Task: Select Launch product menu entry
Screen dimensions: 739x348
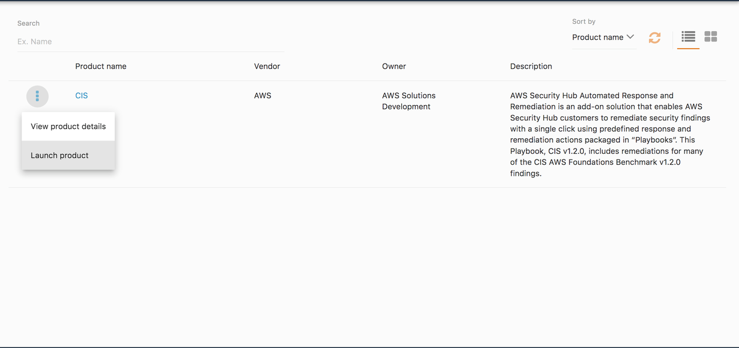Action: [x=68, y=156]
